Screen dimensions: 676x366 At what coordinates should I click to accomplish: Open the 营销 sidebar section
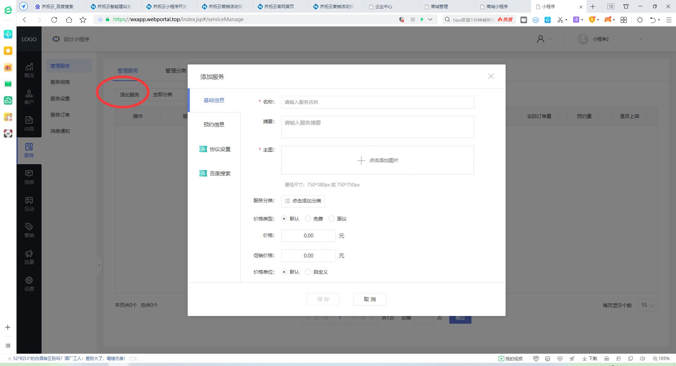[29, 231]
